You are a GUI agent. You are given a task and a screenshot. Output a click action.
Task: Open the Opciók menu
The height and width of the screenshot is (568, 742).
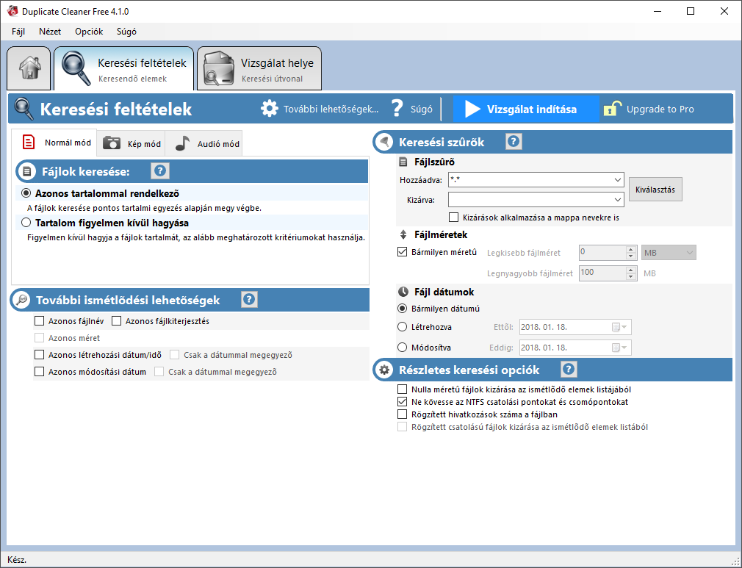coord(88,32)
